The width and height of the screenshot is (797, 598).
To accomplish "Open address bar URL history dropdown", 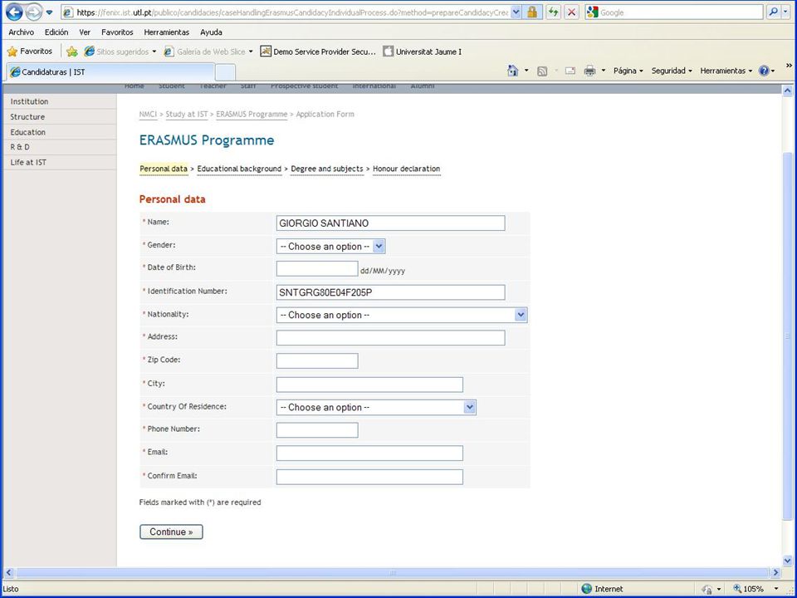I will pyautogui.click(x=516, y=12).
